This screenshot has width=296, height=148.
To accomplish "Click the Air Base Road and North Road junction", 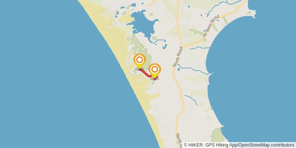I will [183, 47].
